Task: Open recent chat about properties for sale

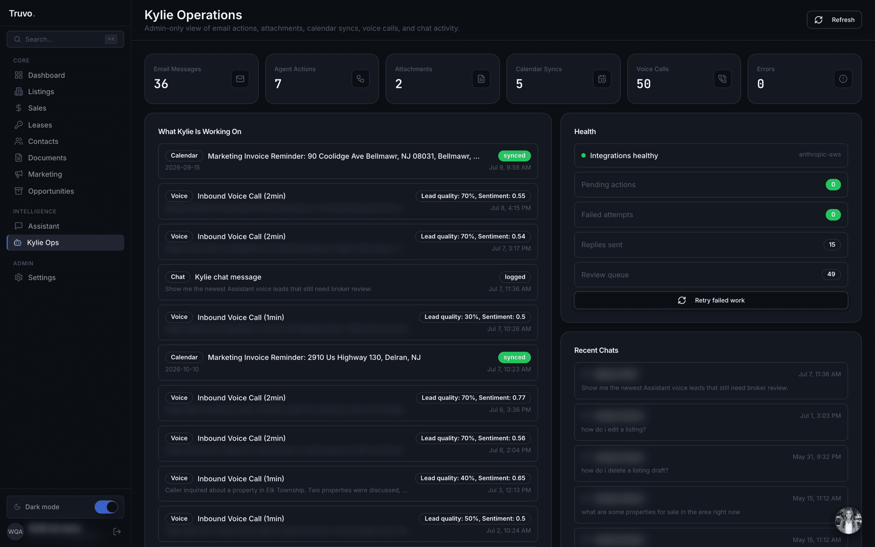Action: [711, 505]
